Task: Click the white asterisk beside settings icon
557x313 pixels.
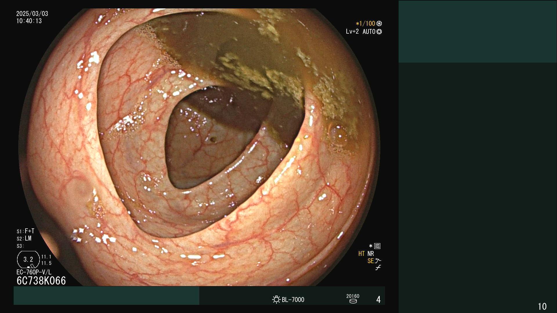Action: (x=371, y=246)
